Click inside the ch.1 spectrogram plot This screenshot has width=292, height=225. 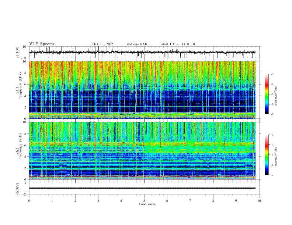coord(142,90)
